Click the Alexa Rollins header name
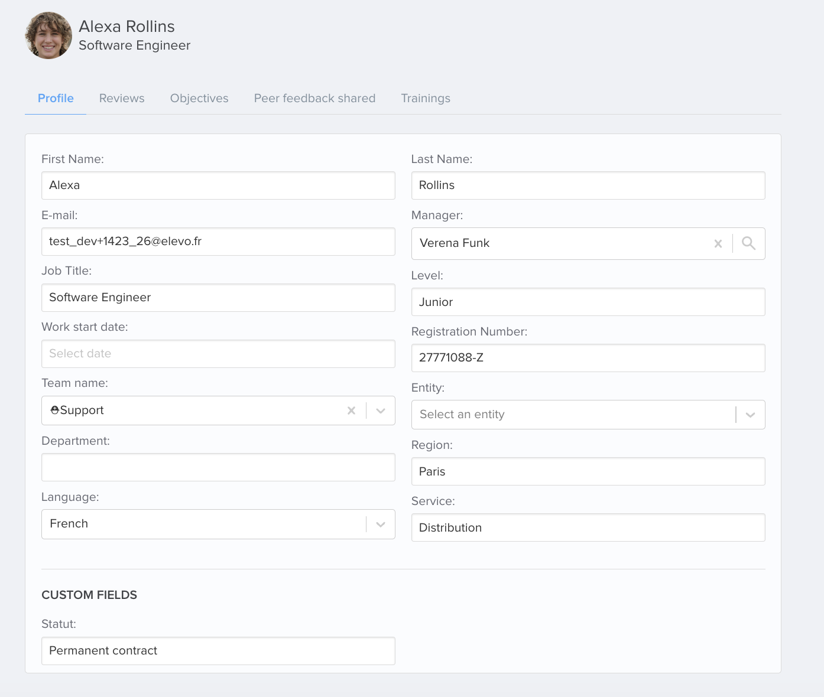The height and width of the screenshot is (697, 824). (126, 27)
